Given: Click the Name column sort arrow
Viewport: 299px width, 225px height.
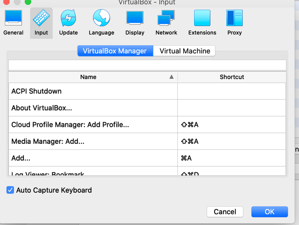Looking at the screenshot, I should [171, 77].
